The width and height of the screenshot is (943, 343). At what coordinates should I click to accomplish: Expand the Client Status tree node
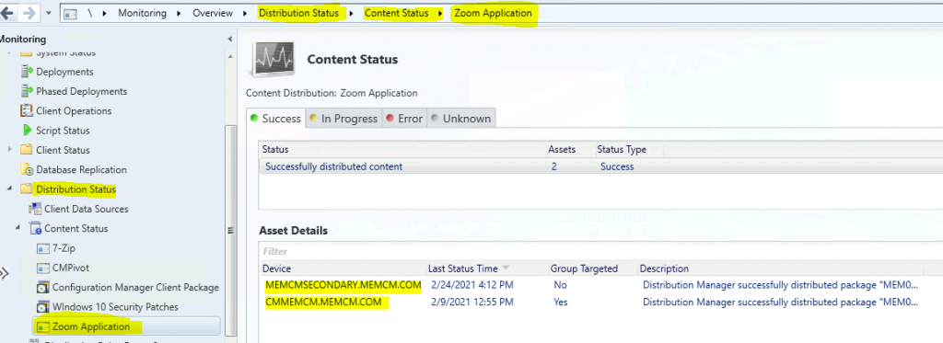pos(10,150)
